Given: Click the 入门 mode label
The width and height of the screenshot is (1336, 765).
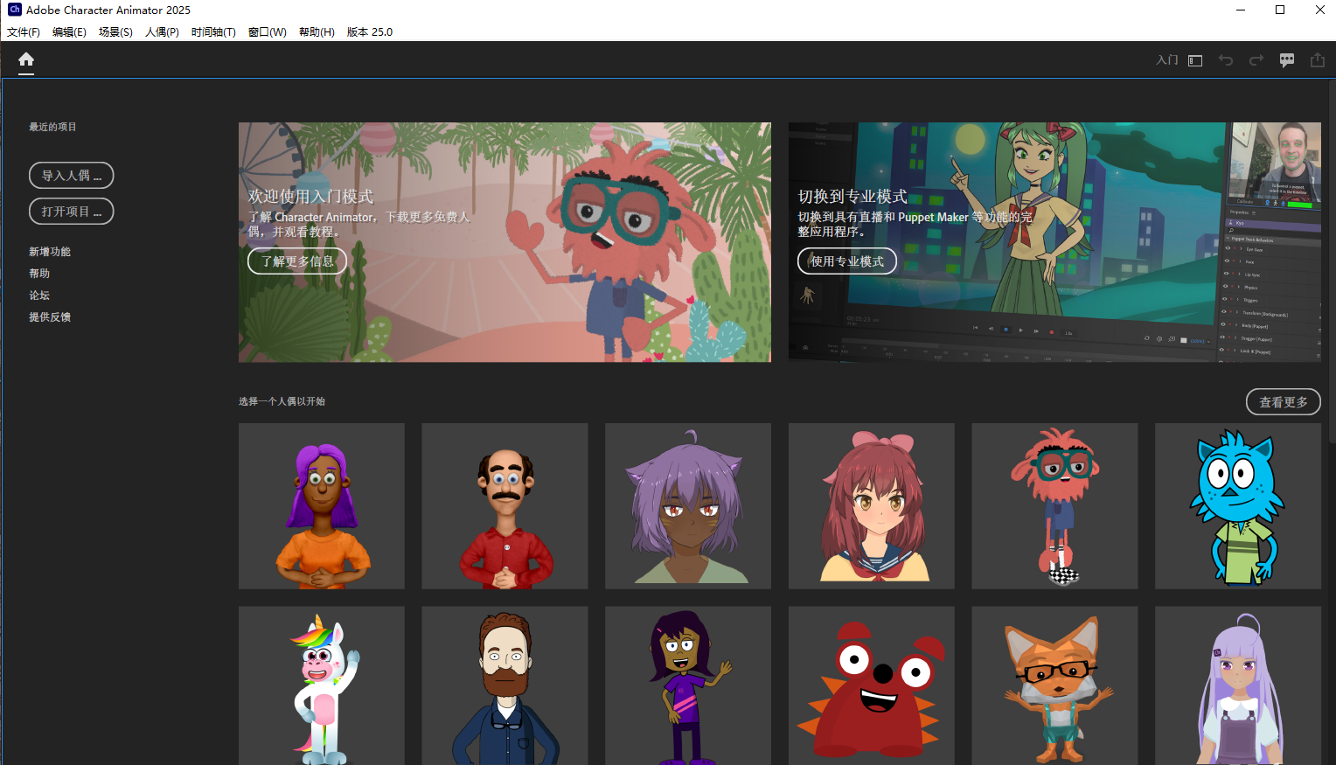Looking at the screenshot, I should click(1166, 60).
